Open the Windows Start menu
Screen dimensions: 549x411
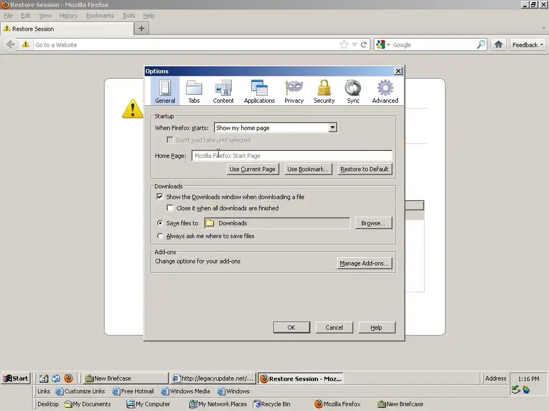pyautogui.click(x=16, y=378)
